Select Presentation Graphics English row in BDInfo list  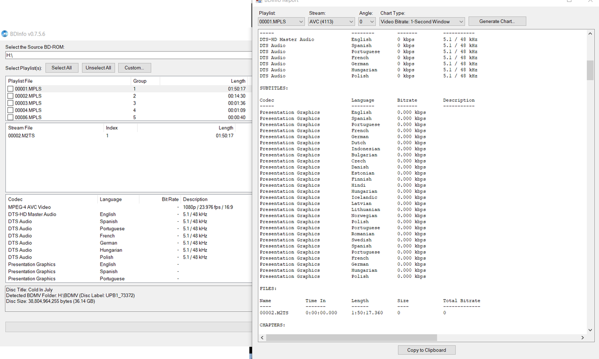point(129,264)
